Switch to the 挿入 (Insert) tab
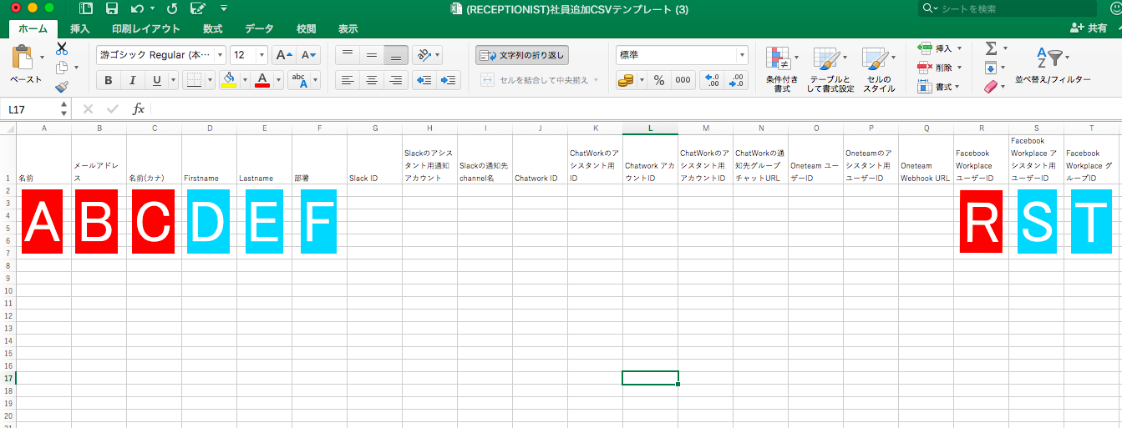 (x=80, y=28)
